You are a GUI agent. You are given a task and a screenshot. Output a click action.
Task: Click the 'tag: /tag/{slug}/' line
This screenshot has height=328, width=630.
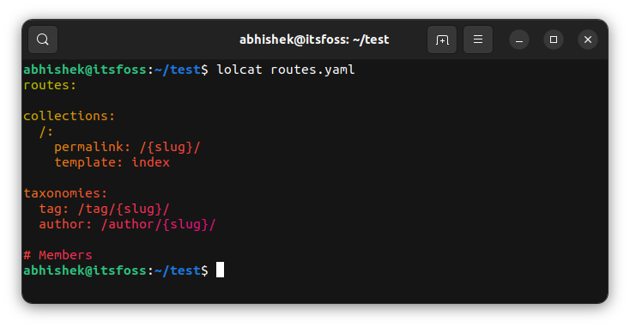pyautogui.click(x=104, y=209)
